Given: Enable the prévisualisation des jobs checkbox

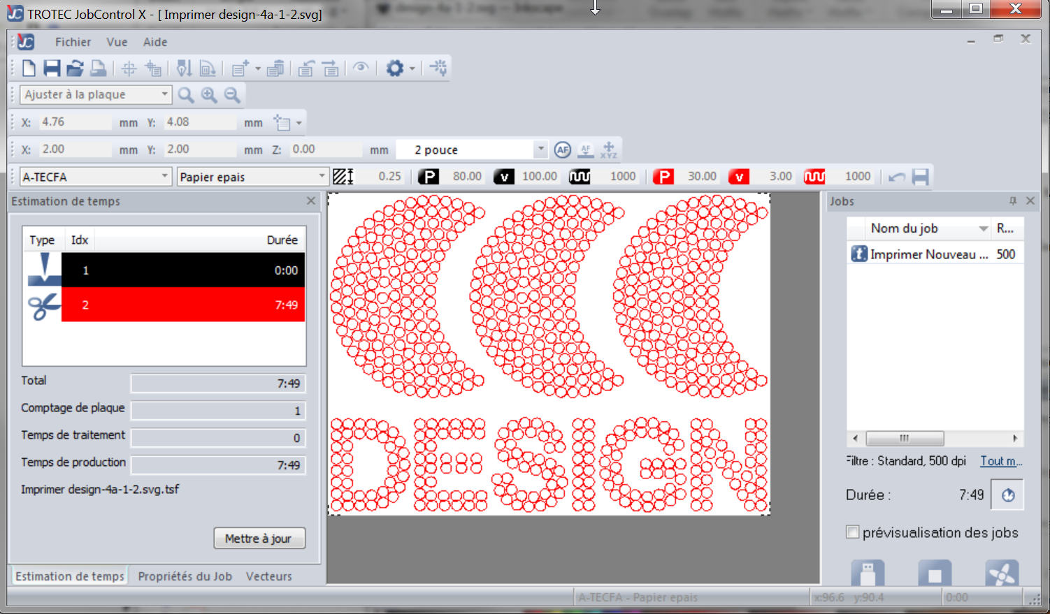Looking at the screenshot, I should coord(853,532).
